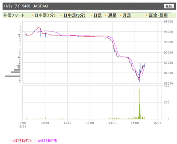
Task: Click the 93000 price axis label
Action: point(168,42)
